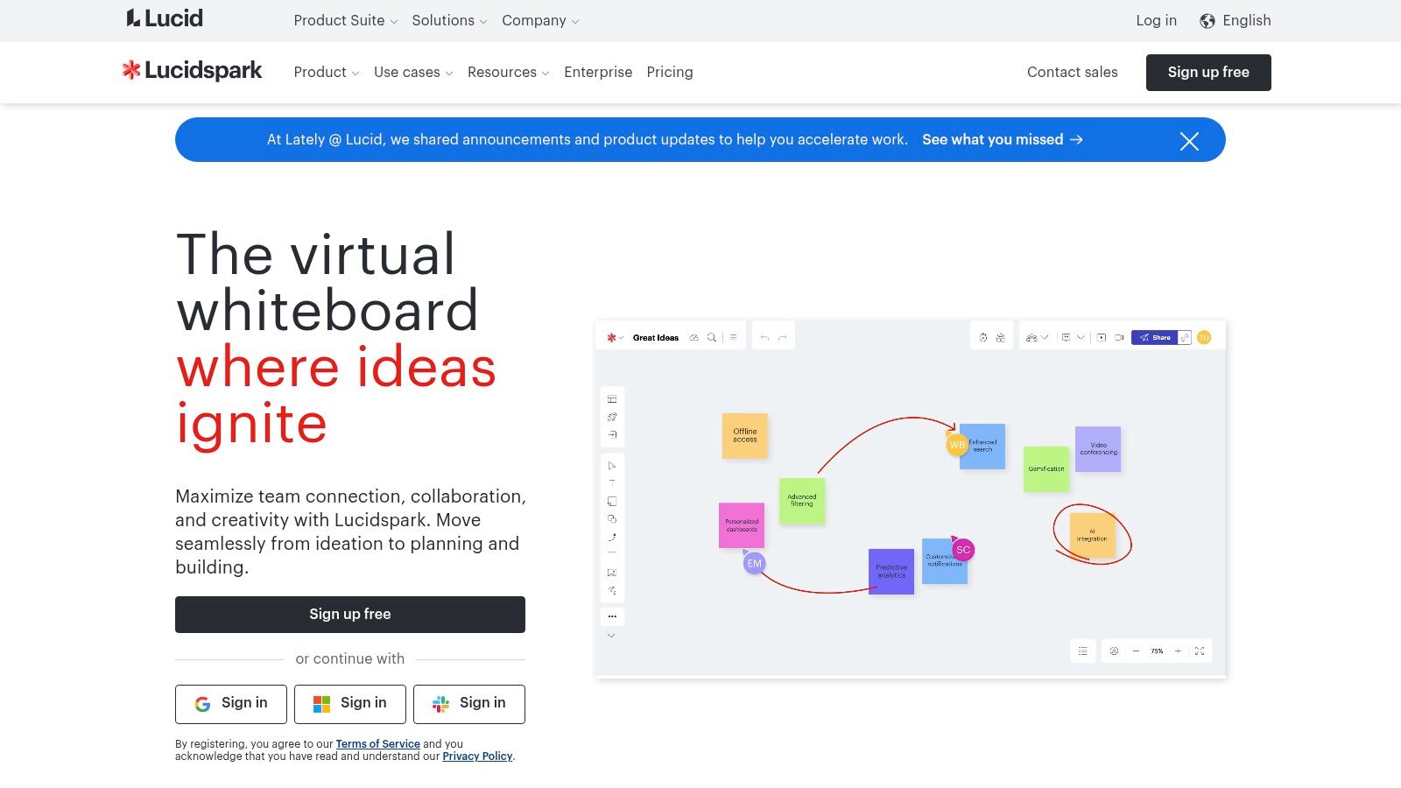Viewport: 1401px width, 788px height.
Task: Click the presentation play icon on whiteboard
Action: click(1102, 337)
